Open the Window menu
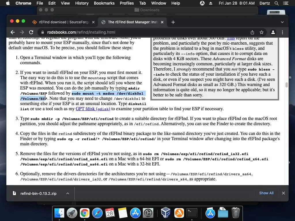The width and height of the screenshot is (295, 221). tap(159, 3)
